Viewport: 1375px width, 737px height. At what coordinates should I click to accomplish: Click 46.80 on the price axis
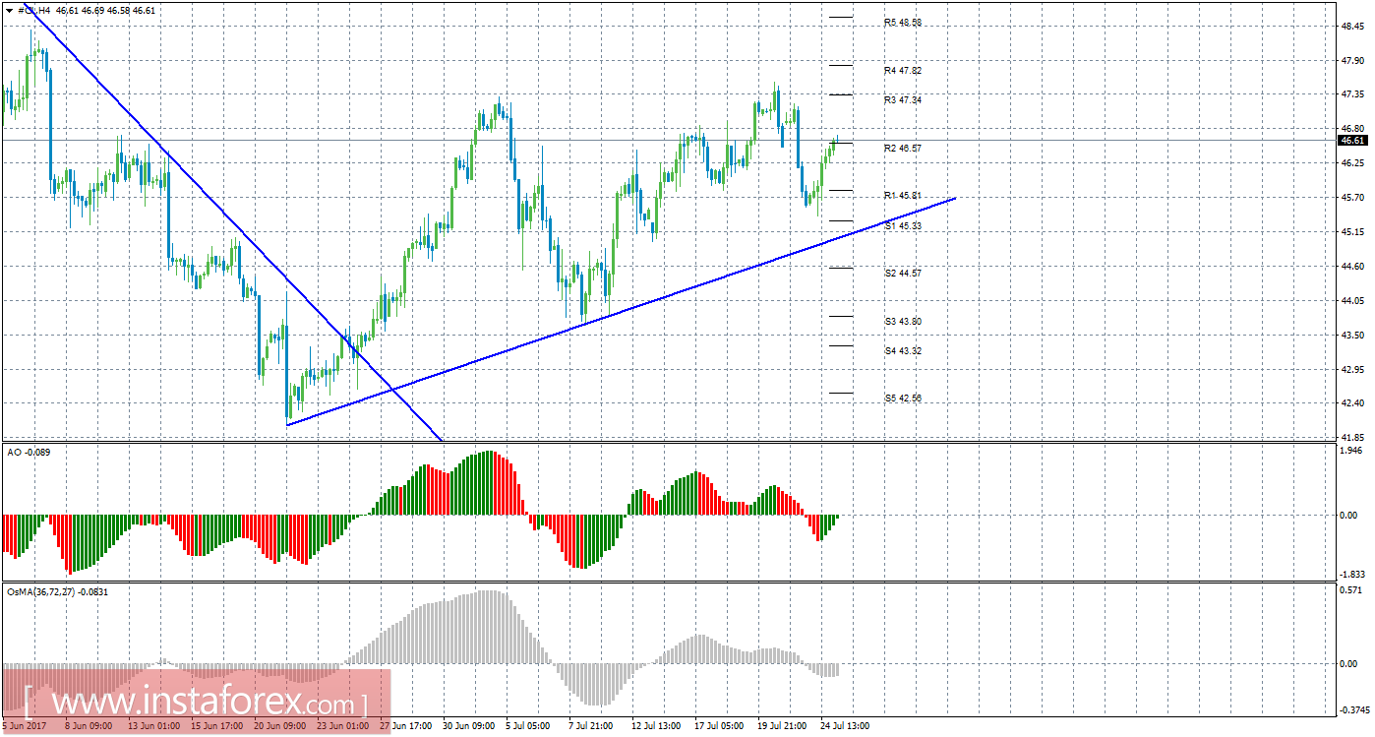pos(1352,129)
